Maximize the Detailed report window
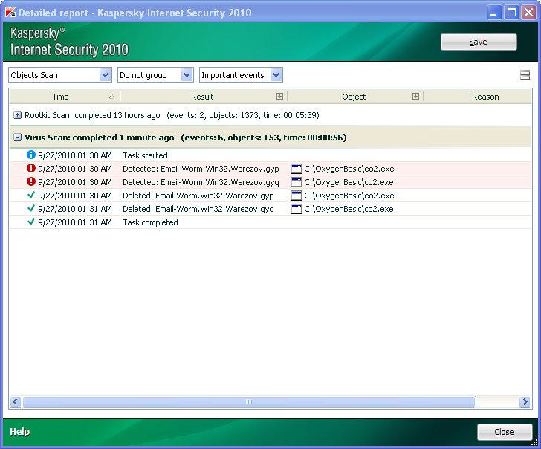 click(511, 13)
